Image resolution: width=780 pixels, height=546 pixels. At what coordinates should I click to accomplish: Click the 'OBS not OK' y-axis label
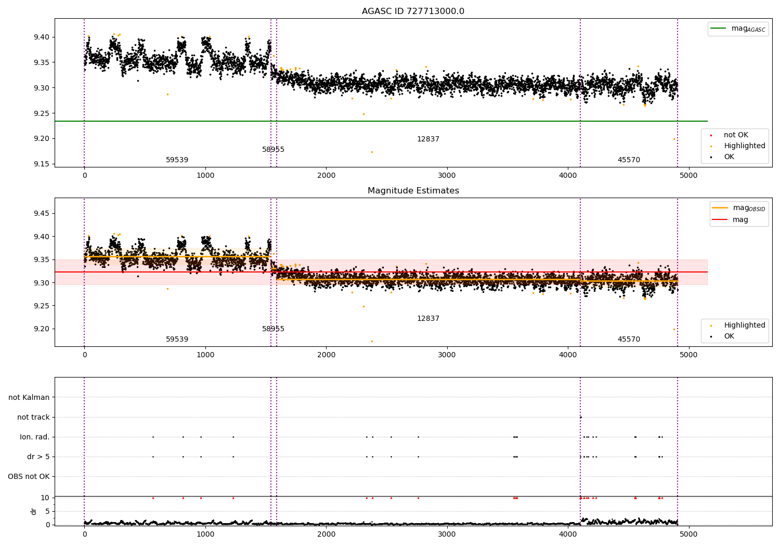[x=29, y=477]
